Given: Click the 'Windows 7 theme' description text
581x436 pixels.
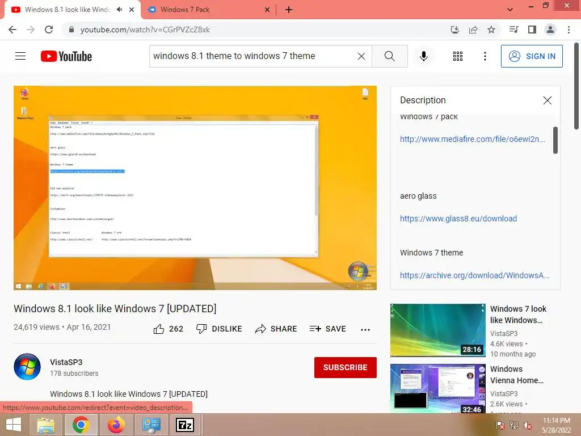Looking at the screenshot, I should [431, 253].
